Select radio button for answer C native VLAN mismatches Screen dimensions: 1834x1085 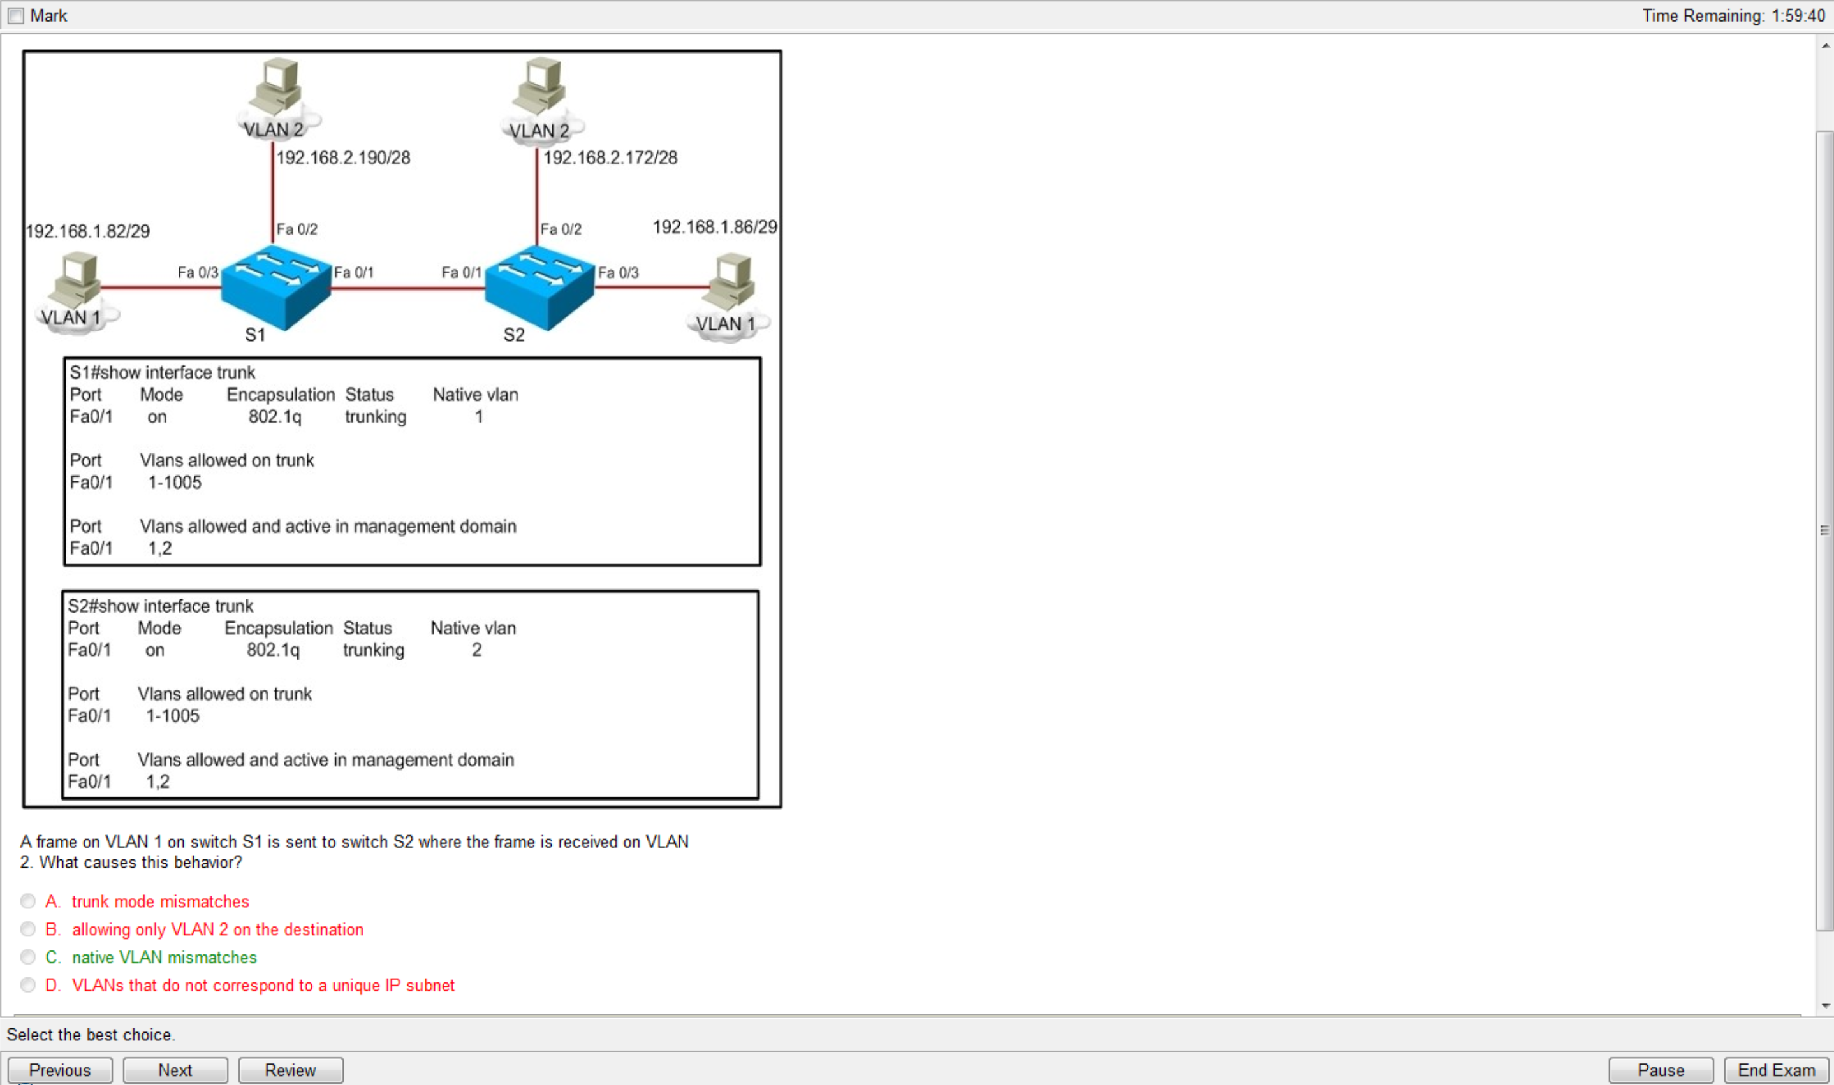coord(30,956)
